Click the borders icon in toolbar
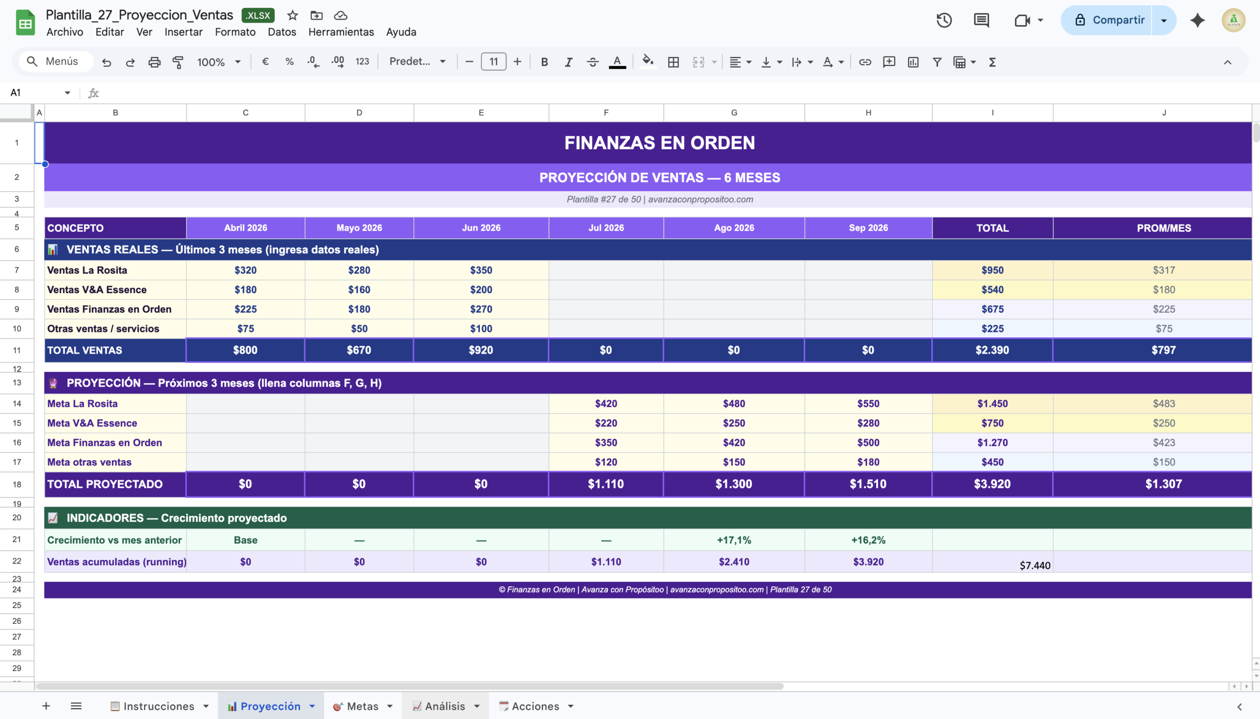The height and width of the screenshot is (719, 1260). pyautogui.click(x=673, y=62)
